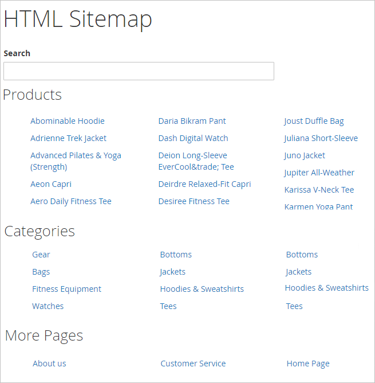Open the Customer Service page
The height and width of the screenshot is (383, 375).
(x=193, y=364)
